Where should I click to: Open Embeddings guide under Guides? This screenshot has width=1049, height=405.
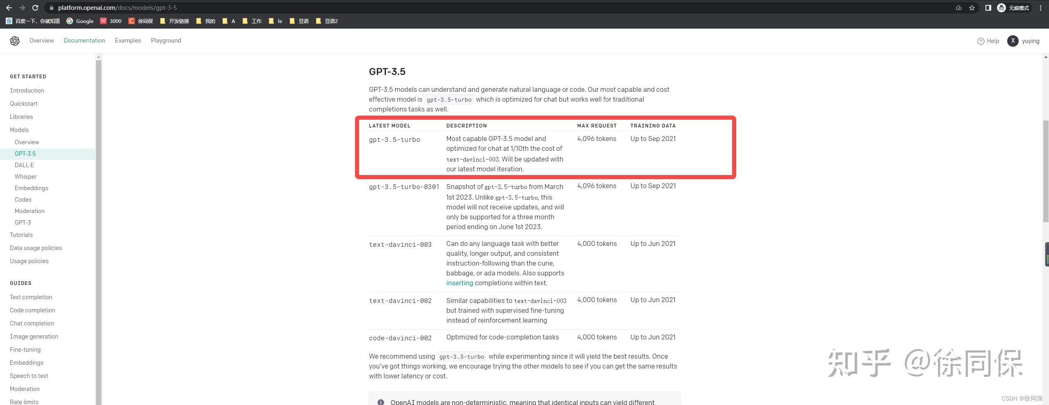(27, 363)
